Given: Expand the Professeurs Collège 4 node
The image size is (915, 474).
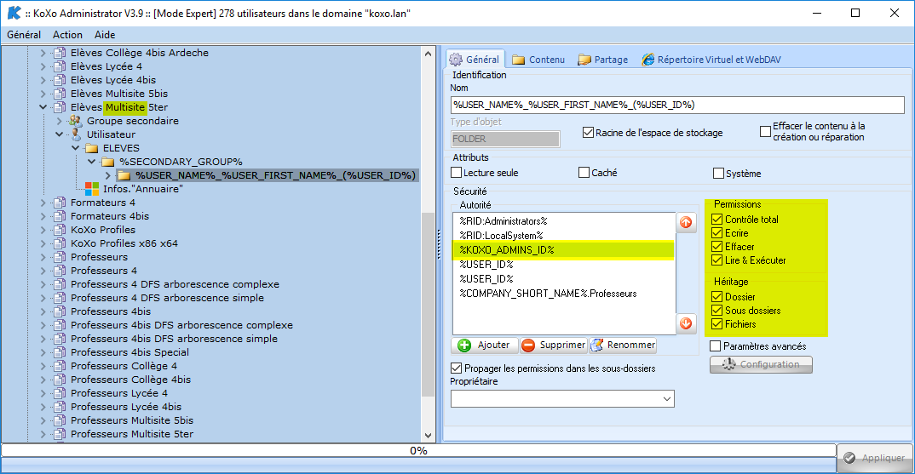Looking at the screenshot, I should pyautogui.click(x=43, y=366).
